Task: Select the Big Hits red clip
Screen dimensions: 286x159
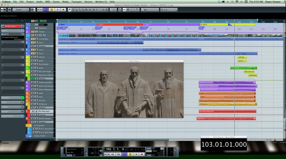Action: (x=226, y=118)
